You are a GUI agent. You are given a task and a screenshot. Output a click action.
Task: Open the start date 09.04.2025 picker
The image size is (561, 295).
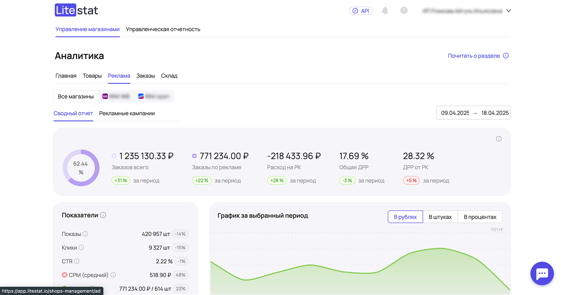(455, 113)
